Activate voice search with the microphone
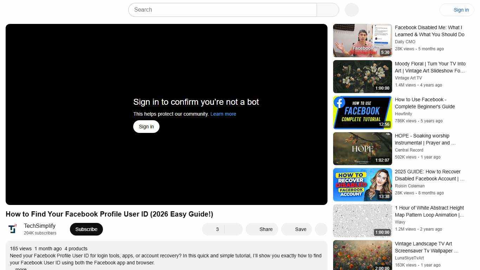The image size is (480, 270). pyautogui.click(x=351, y=10)
